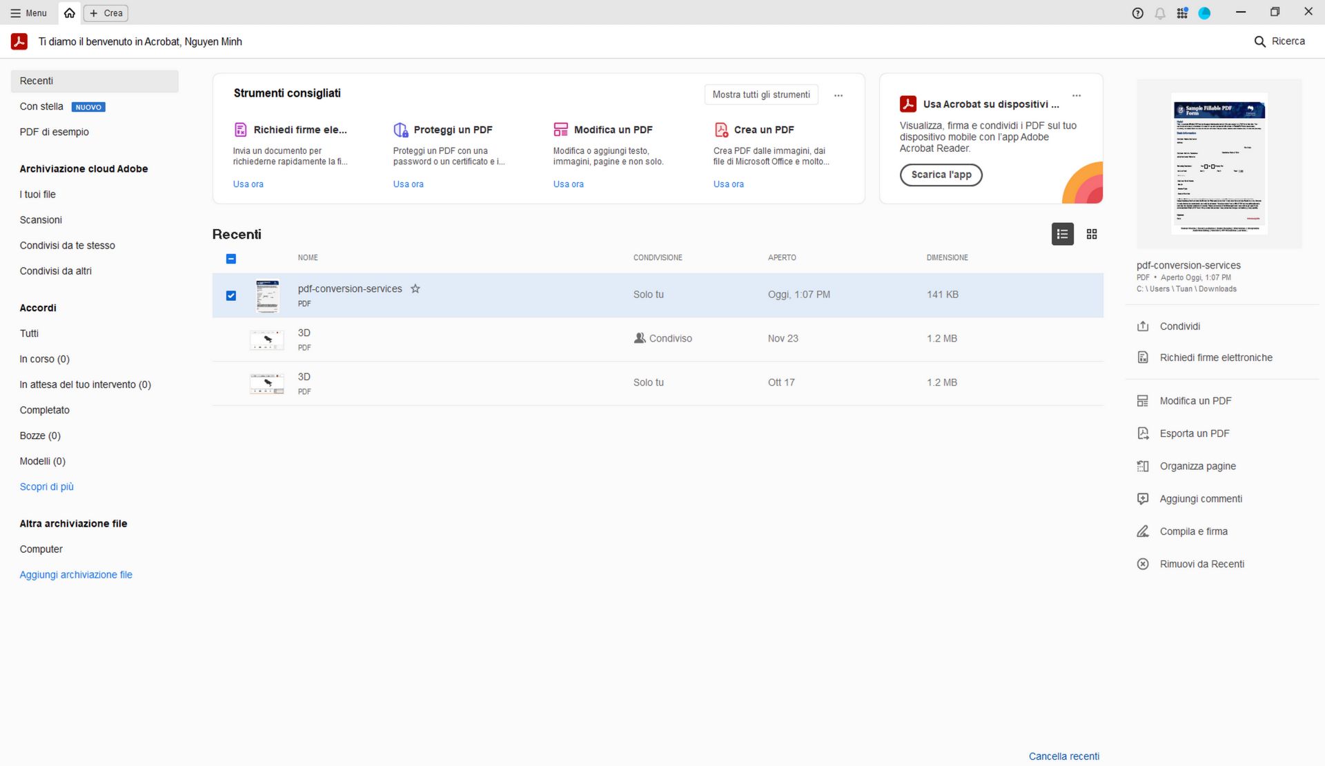1325x766 pixels.
Task: Uncheck the pdf-conversion-services file checkbox
Action: point(231,295)
